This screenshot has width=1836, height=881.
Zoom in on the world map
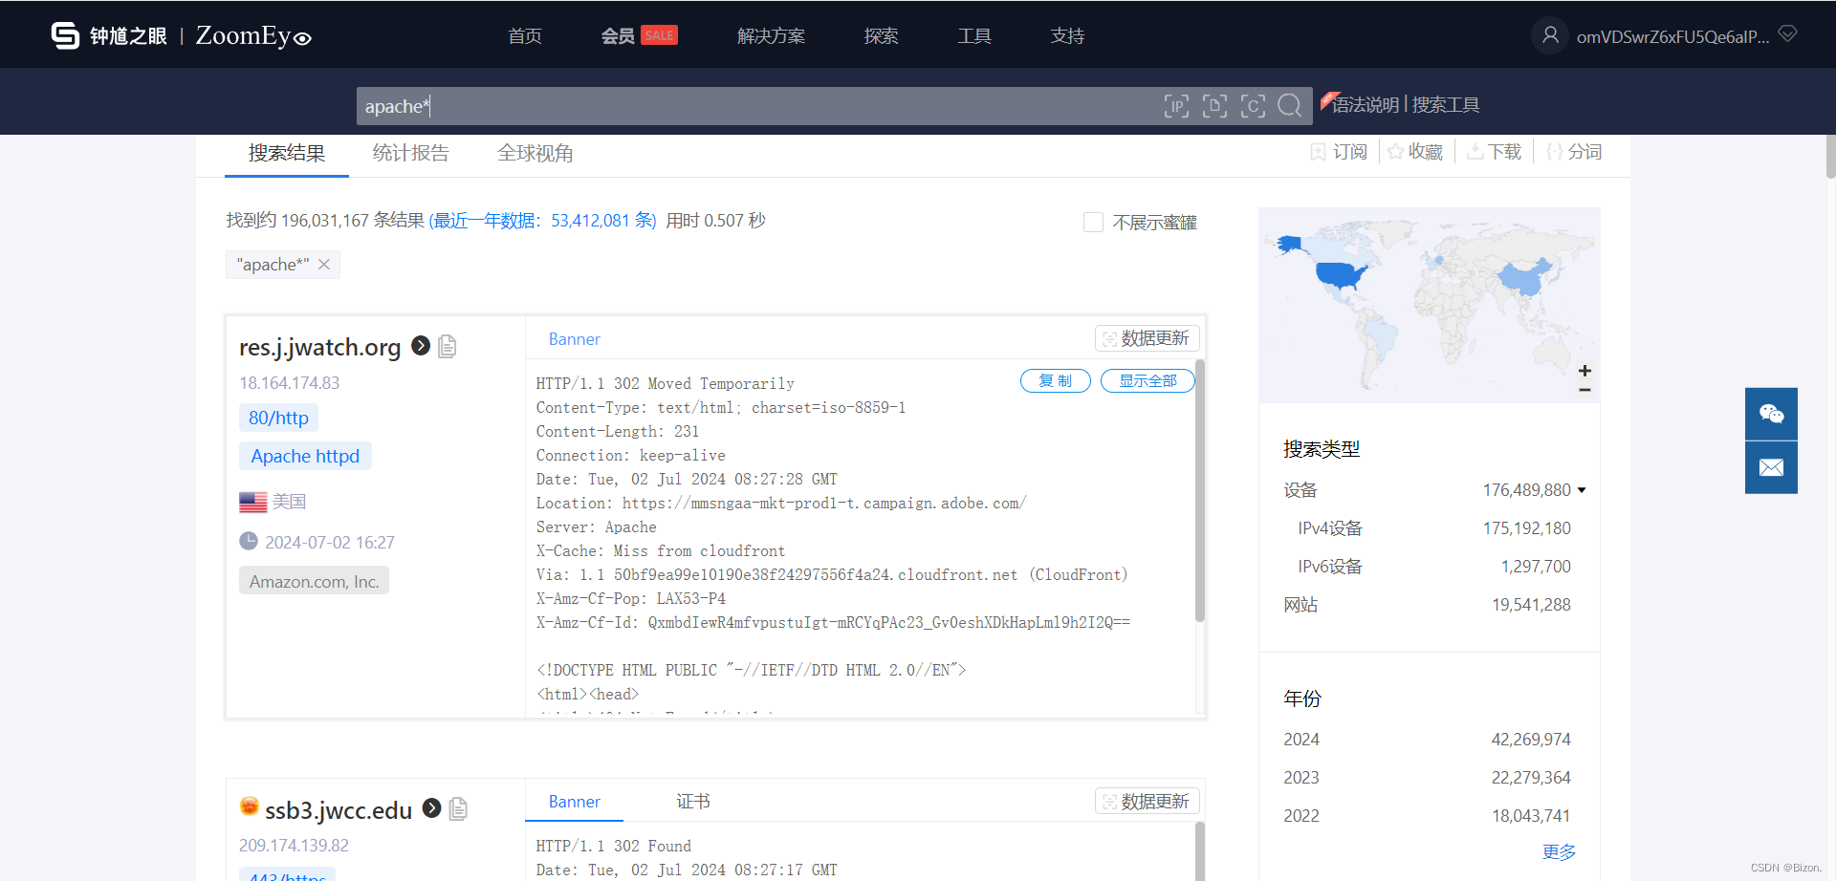click(x=1585, y=371)
